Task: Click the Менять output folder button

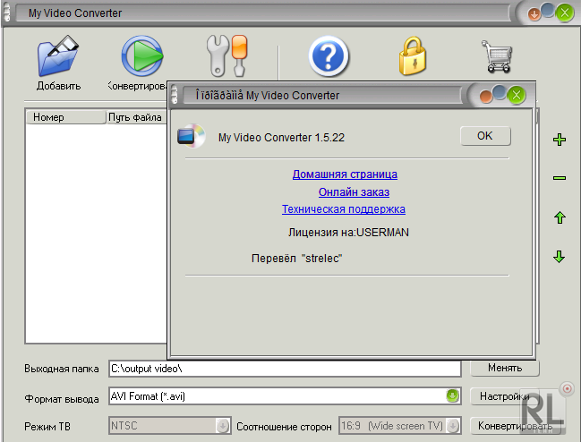Action: pos(504,368)
